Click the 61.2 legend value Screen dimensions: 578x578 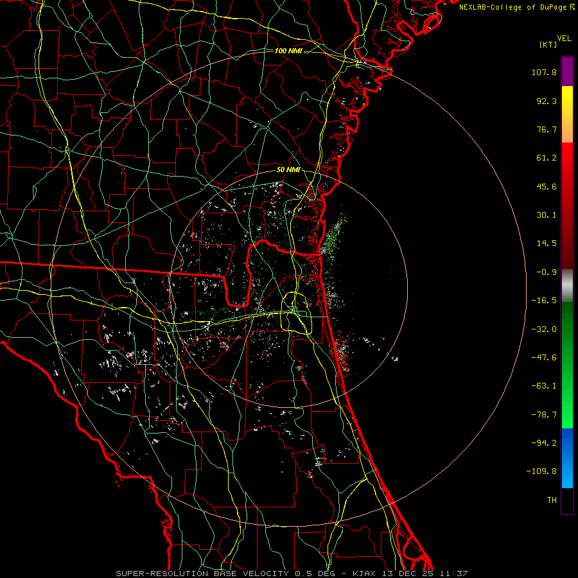pos(547,158)
